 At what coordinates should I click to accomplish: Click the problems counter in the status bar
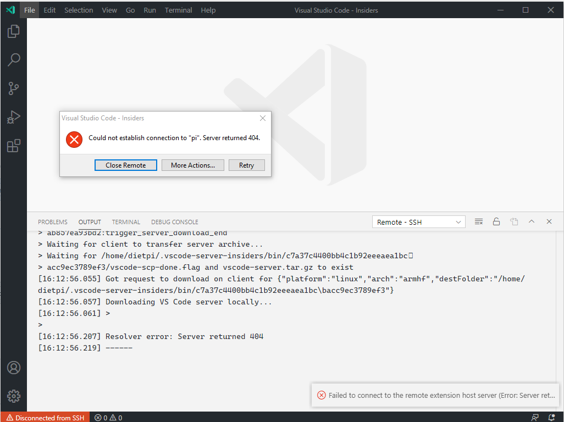point(108,418)
